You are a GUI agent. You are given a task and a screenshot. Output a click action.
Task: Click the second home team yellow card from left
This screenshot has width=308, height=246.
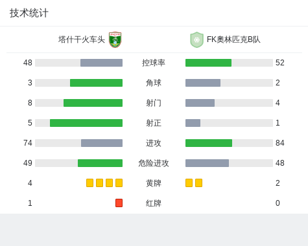99,183
